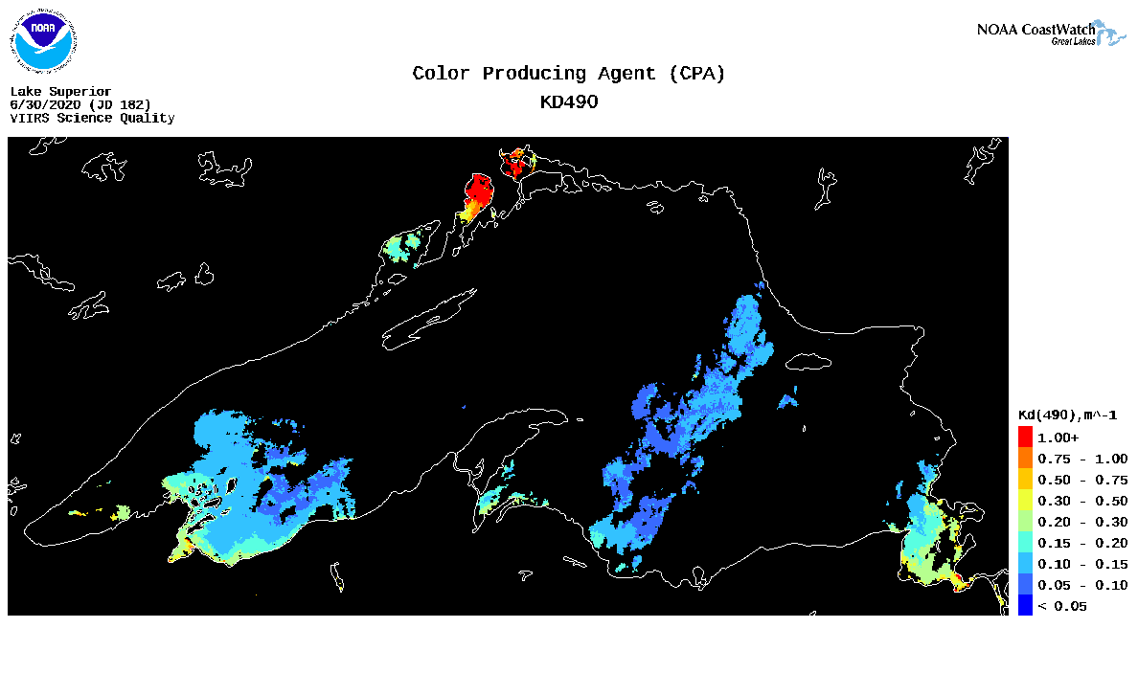1138x673 pixels.
Task: Click the 'Lake Superior' label
Action: [61, 91]
